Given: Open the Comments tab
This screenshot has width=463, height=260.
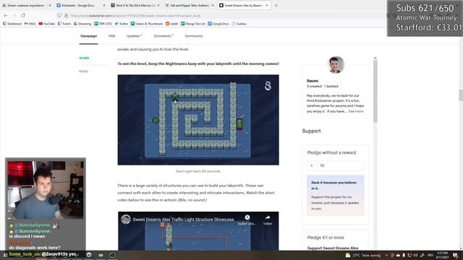Looking at the screenshot, I should (163, 36).
